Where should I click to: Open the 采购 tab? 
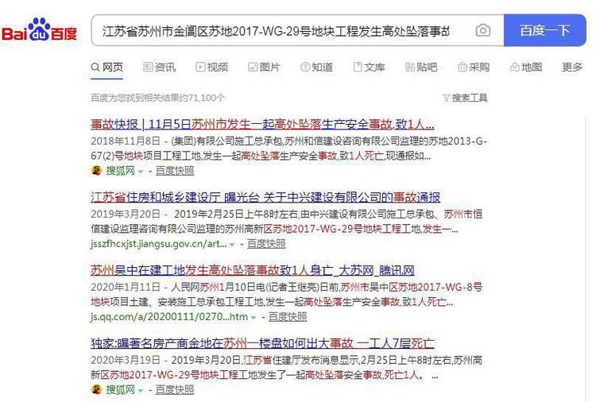474,68
